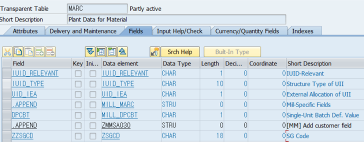The height and width of the screenshot is (142, 364).
Task: Toggle Initial values checkbox for IUID_RELEVANT row
Action: 93,74
